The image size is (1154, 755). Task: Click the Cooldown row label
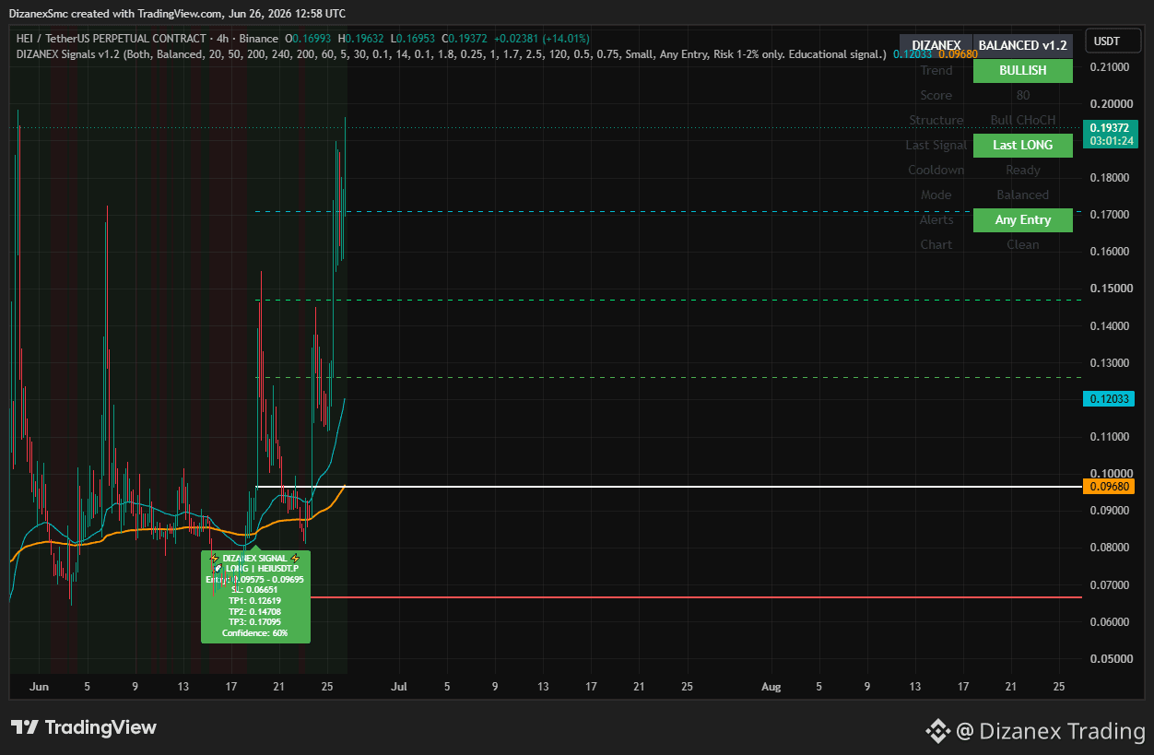(x=936, y=170)
